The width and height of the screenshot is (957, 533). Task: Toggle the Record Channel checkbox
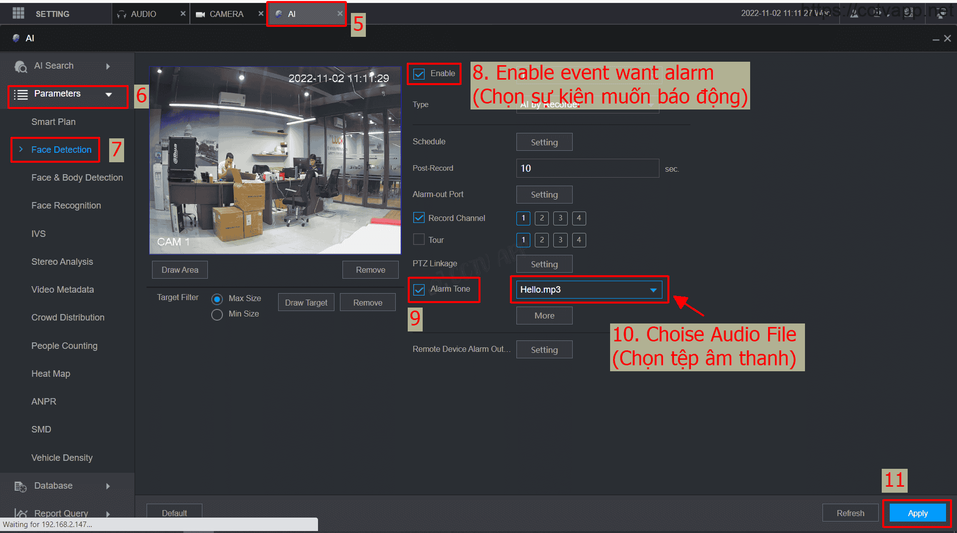tap(419, 218)
